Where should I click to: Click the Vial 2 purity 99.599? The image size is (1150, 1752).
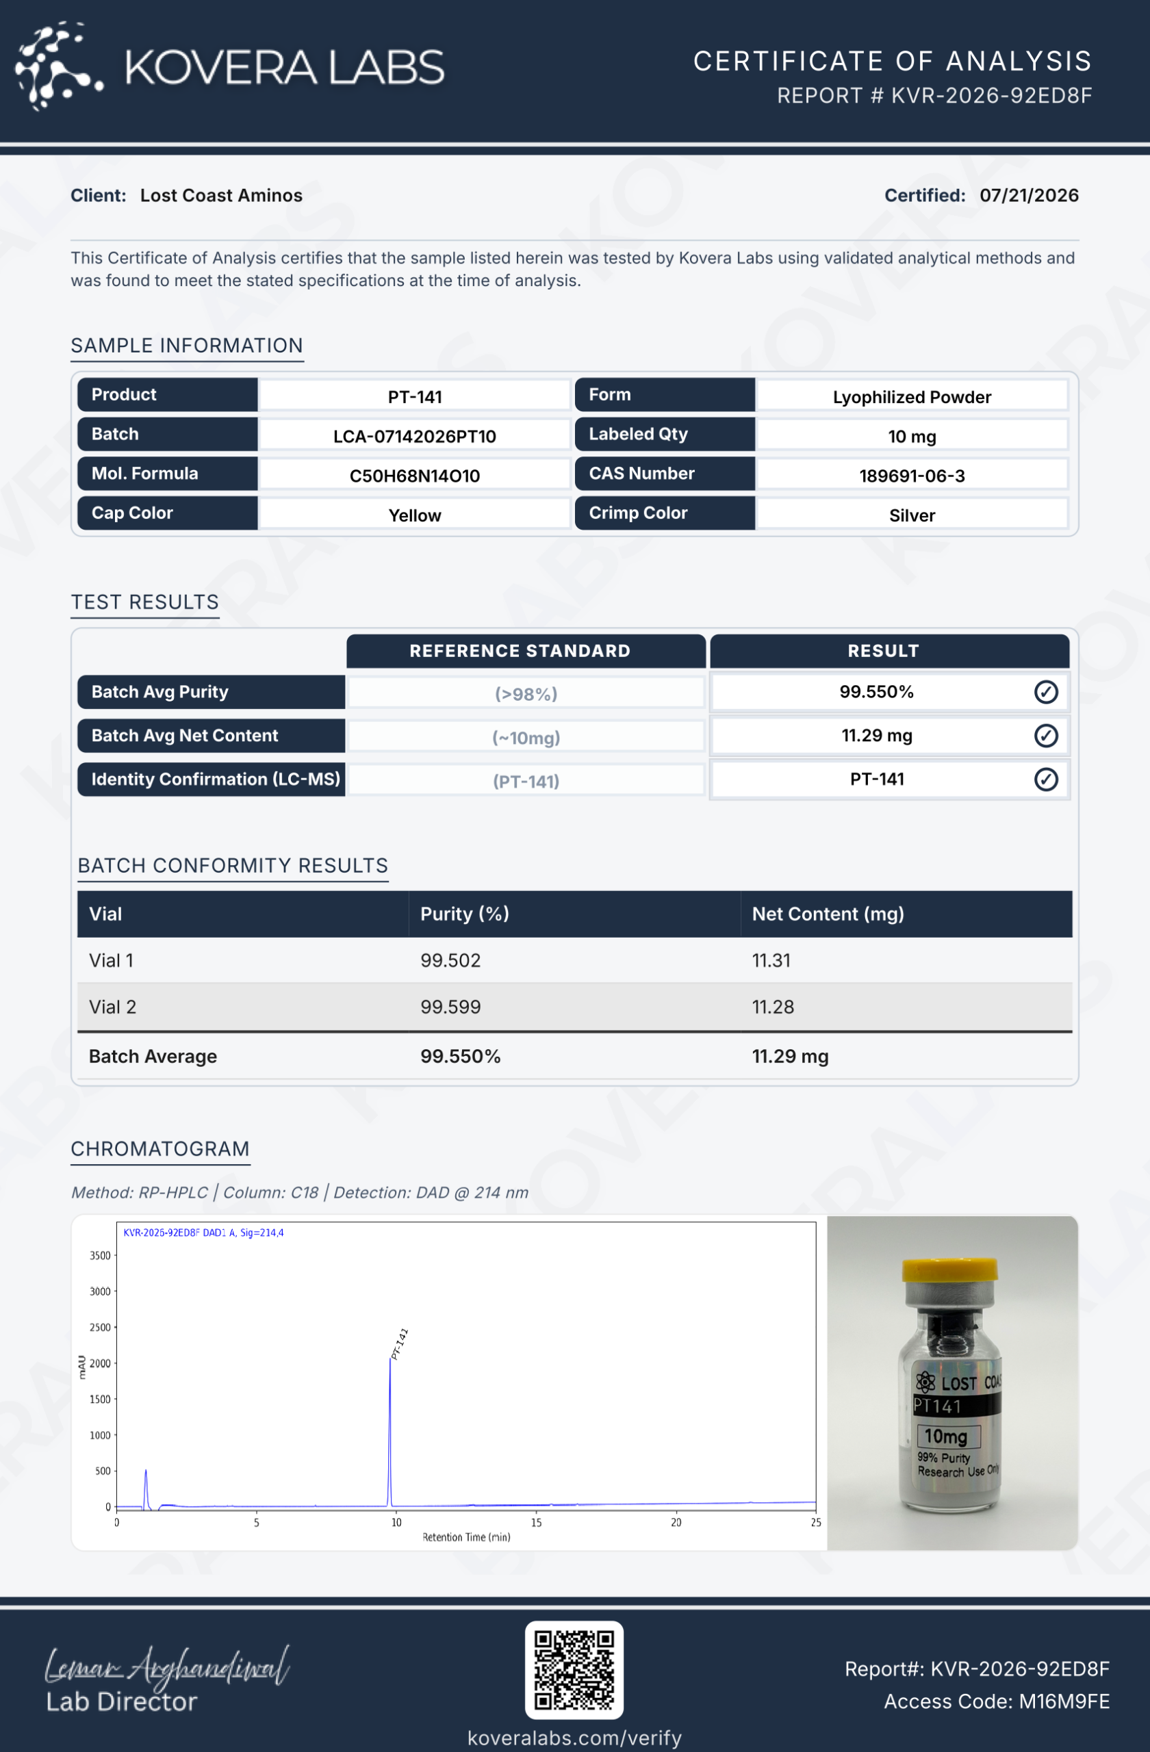[450, 1006]
